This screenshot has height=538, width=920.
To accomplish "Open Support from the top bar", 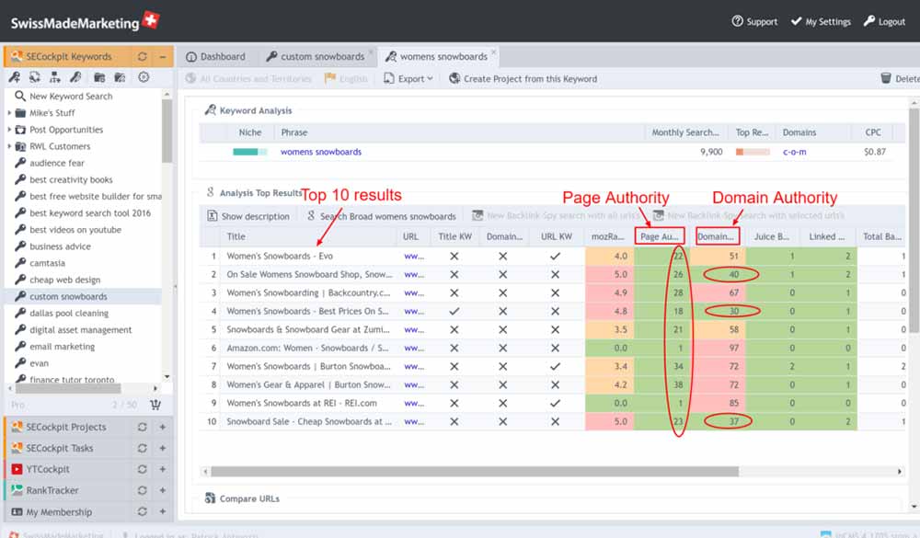I will click(x=754, y=21).
